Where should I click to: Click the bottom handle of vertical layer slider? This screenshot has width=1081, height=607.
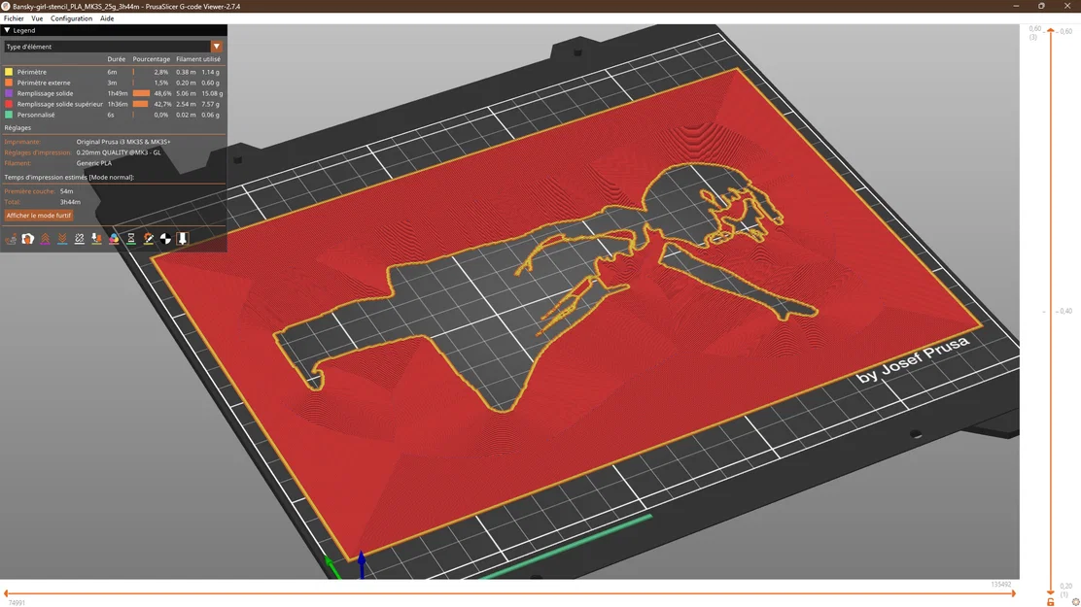tap(1051, 591)
